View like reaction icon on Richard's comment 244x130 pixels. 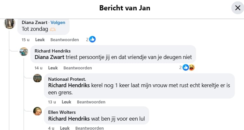tap(186, 68)
